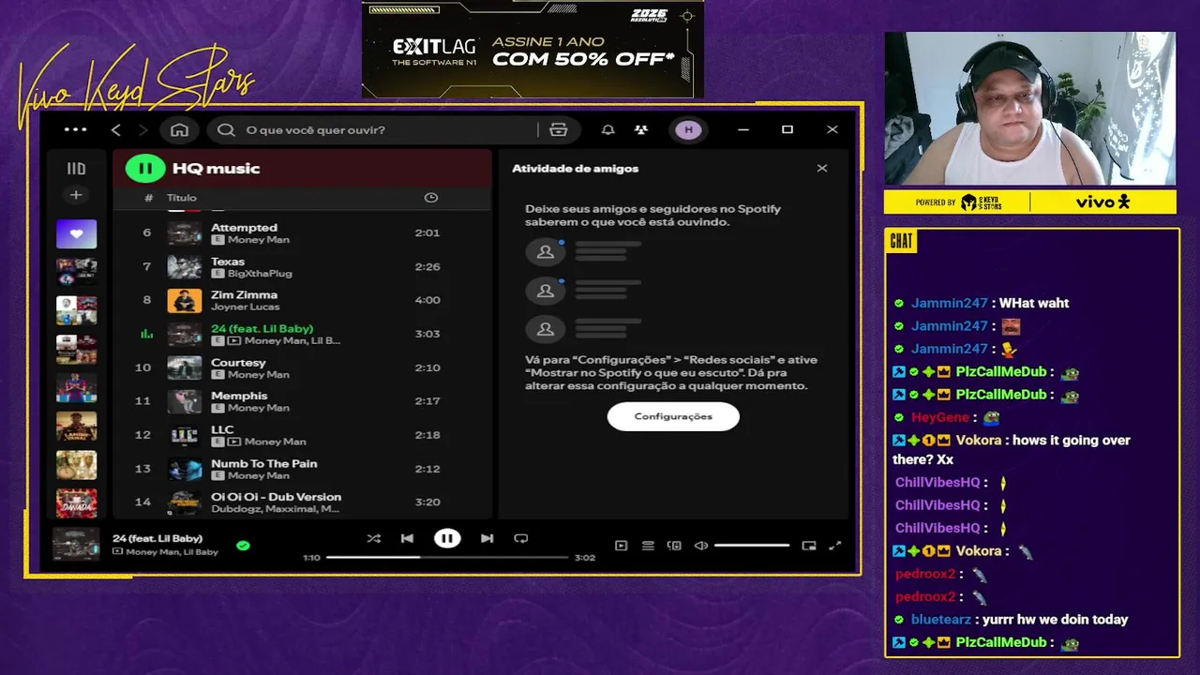Open Money Man, Lil Baby in bottom bar
The width and height of the screenshot is (1200, 675).
172,552
